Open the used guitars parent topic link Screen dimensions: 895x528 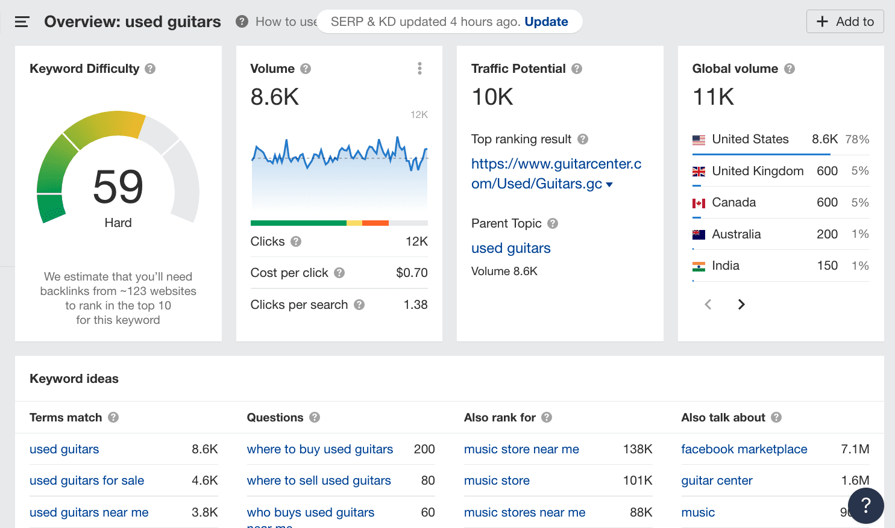click(x=510, y=248)
